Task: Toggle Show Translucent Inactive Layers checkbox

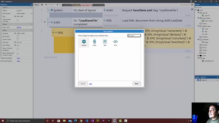Action: point(18,54)
